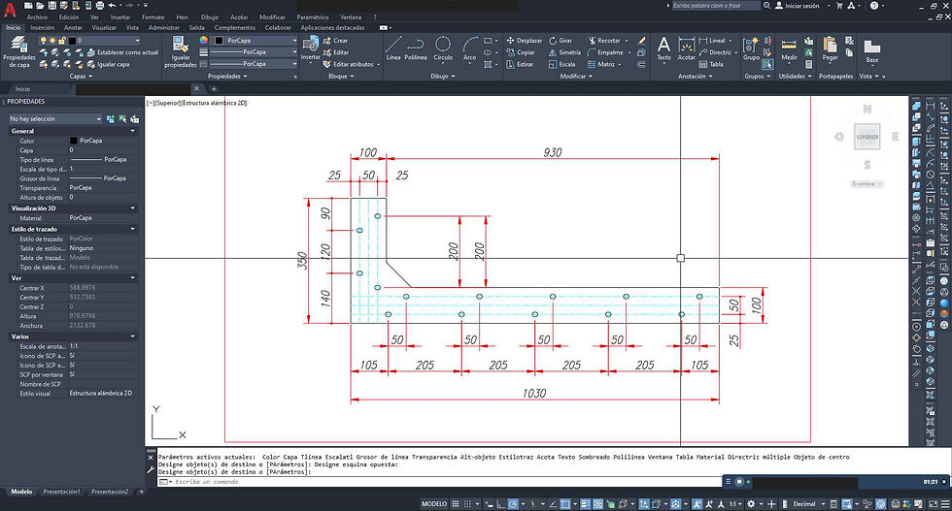Click the Undo arrow in quick access toolbar

112,6
